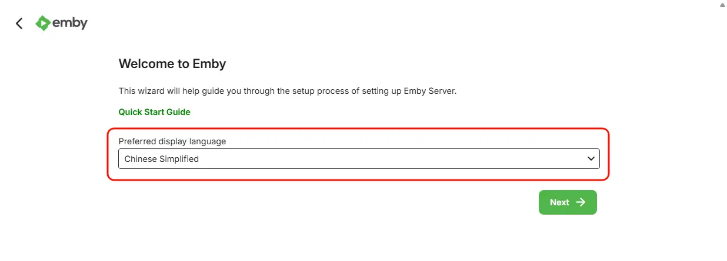The width and height of the screenshot is (727, 261).
Task: Click the word "Guide" in green link
Action: tap(178, 112)
